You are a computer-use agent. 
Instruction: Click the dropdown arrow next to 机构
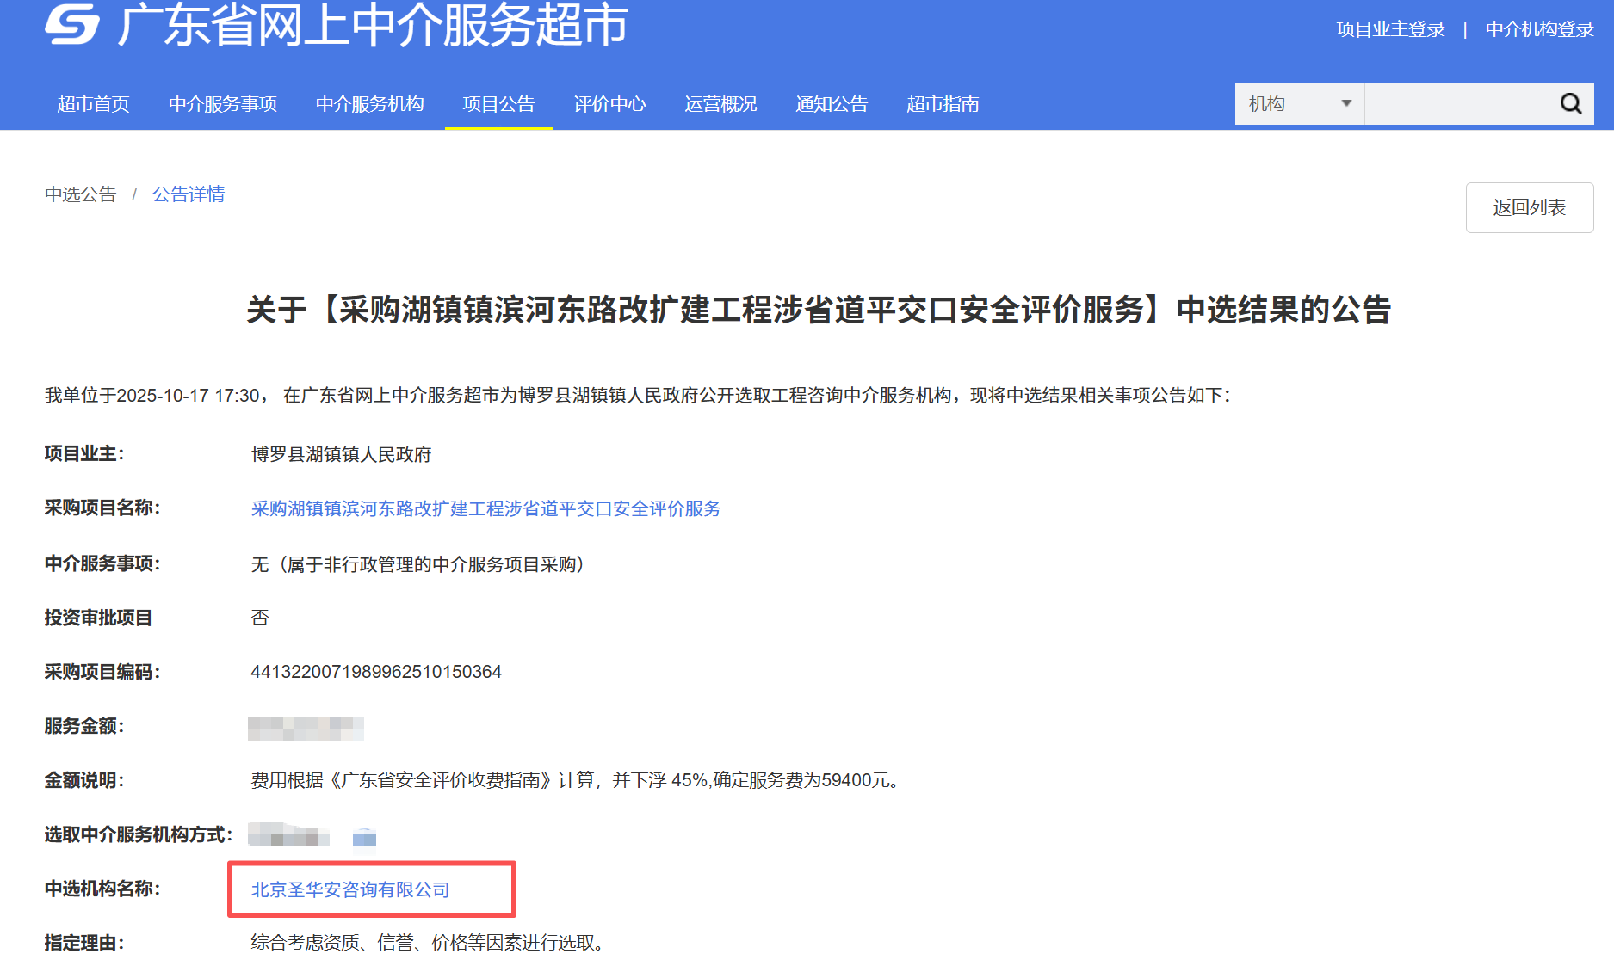tap(1346, 104)
